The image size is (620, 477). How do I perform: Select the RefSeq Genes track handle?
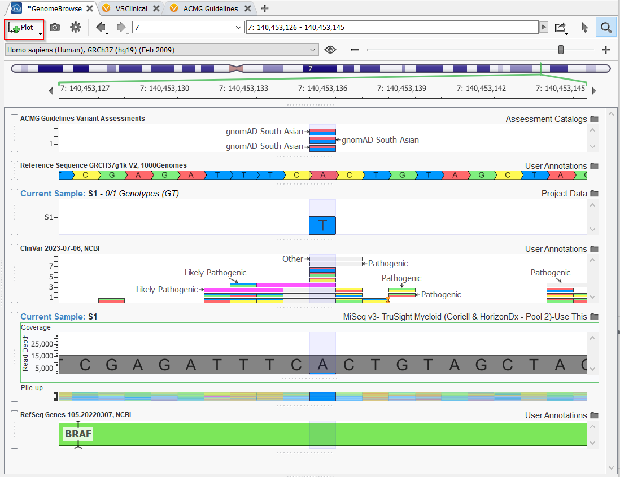click(x=14, y=430)
